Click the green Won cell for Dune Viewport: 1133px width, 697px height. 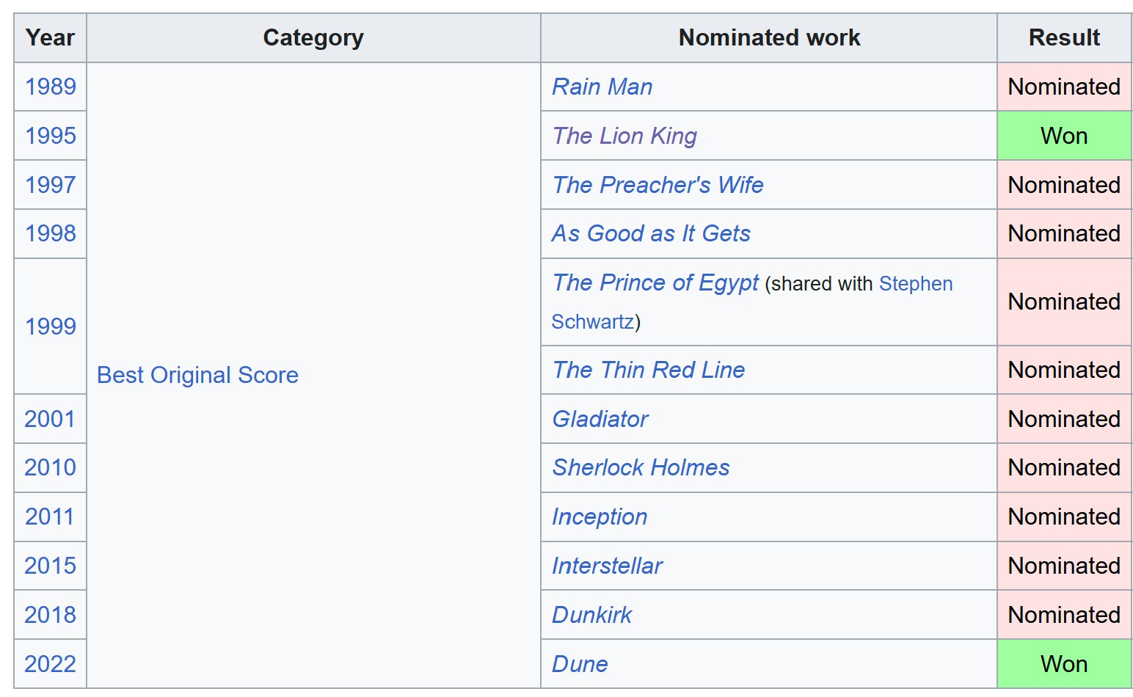pos(1063,664)
